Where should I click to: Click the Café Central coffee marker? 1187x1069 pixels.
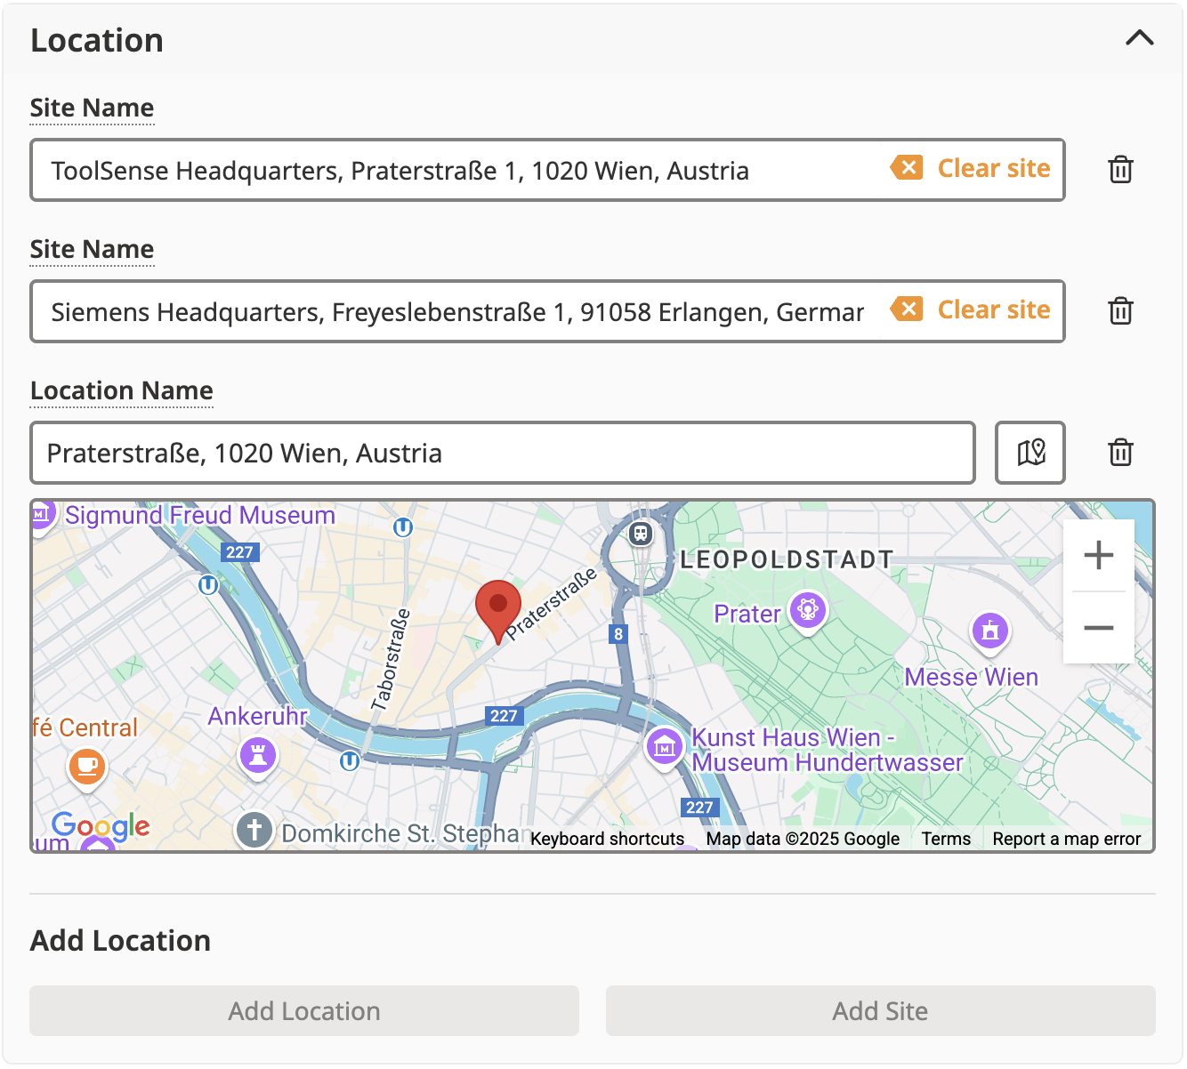pos(87,767)
